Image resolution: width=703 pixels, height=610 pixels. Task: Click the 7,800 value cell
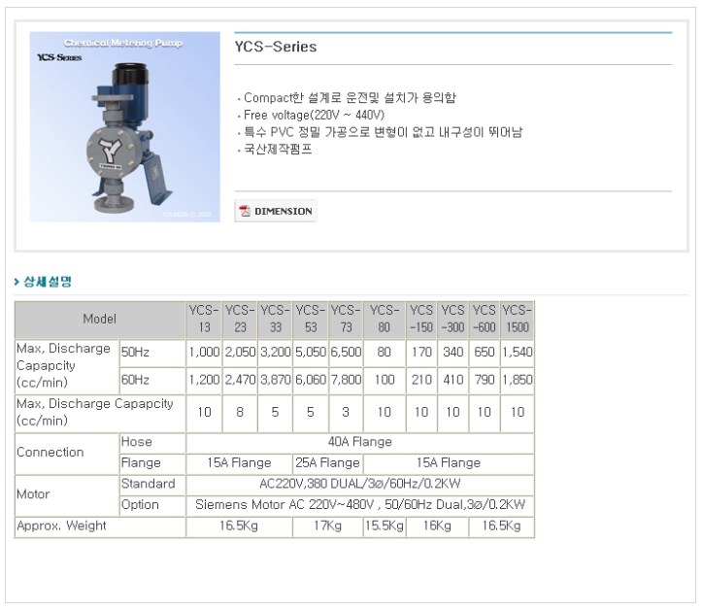[x=346, y=381]
